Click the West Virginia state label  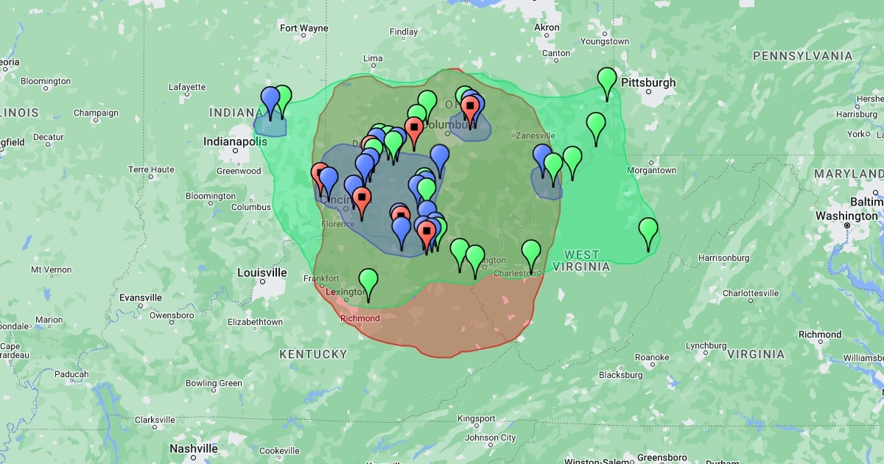(581, 260)
